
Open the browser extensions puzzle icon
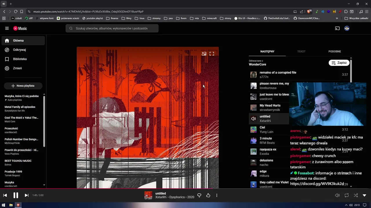coord(346,12)
